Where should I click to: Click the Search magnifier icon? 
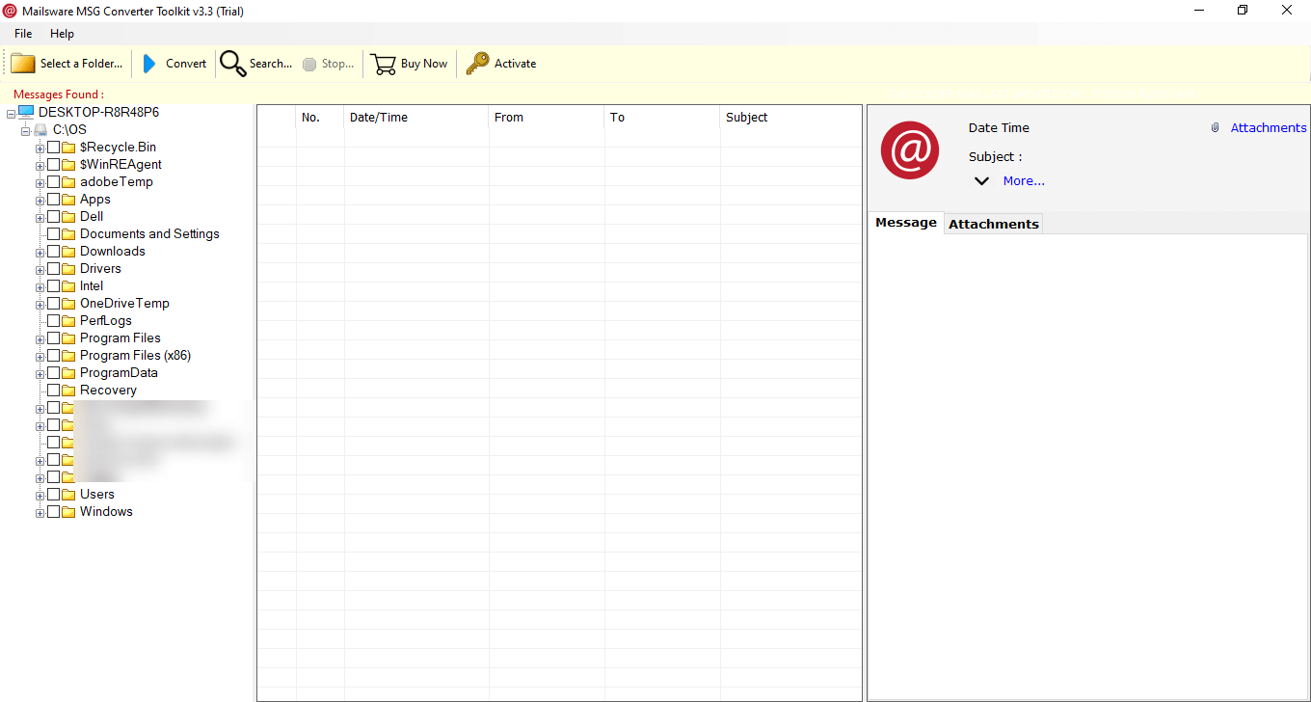232,64
